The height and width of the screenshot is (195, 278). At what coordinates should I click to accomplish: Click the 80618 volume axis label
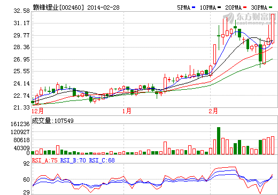pos(21,140)
